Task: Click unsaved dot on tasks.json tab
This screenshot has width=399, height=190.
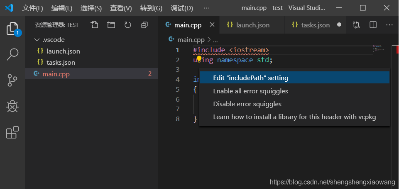Action: pyautogui.click(x=339, y=25)
